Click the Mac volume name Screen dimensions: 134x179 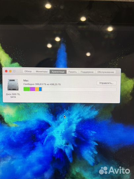click(x=26, y=81)
